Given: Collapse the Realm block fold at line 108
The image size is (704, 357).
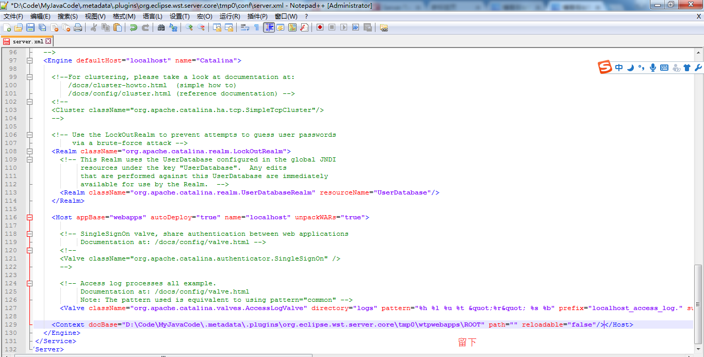Looking at the screenshot, I should (x=29, y=151).
